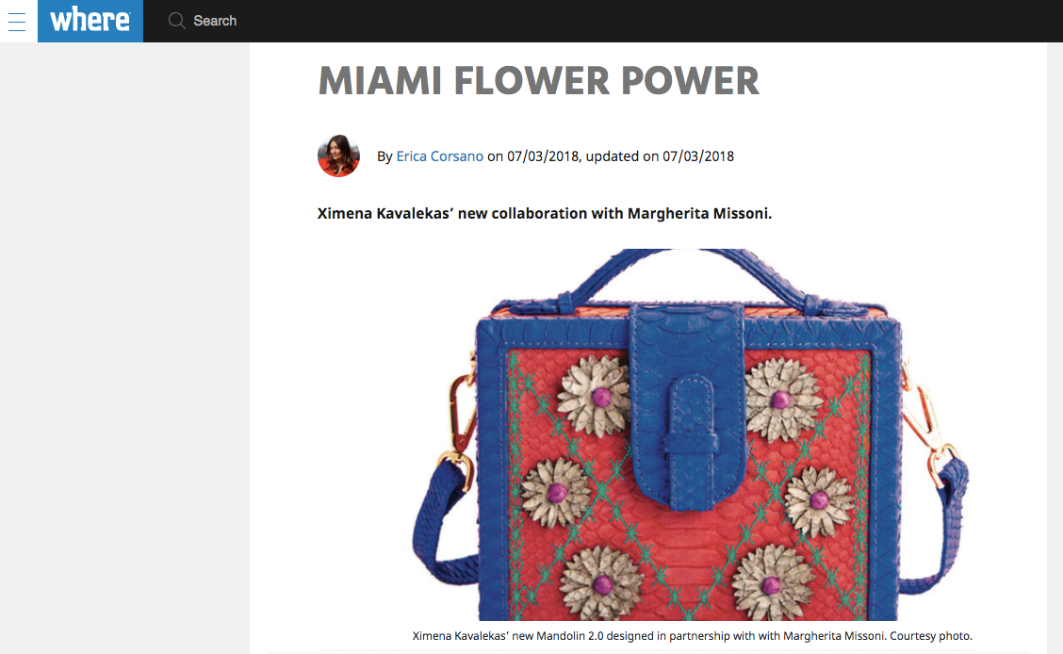1063x654 pixels.
Task: Click the published date 07/03/2018 text
Action: tap(543, 156)
